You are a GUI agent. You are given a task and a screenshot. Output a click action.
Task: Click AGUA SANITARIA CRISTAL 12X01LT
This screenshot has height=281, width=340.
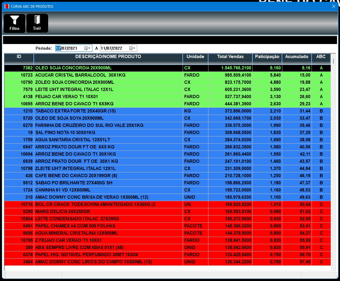167,139
